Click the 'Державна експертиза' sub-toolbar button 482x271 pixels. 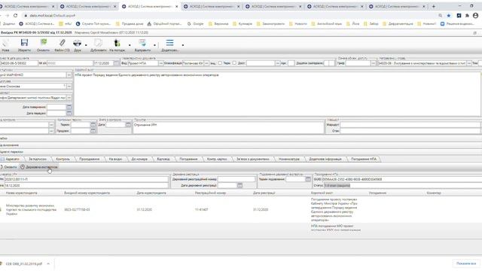click(38, 167)
